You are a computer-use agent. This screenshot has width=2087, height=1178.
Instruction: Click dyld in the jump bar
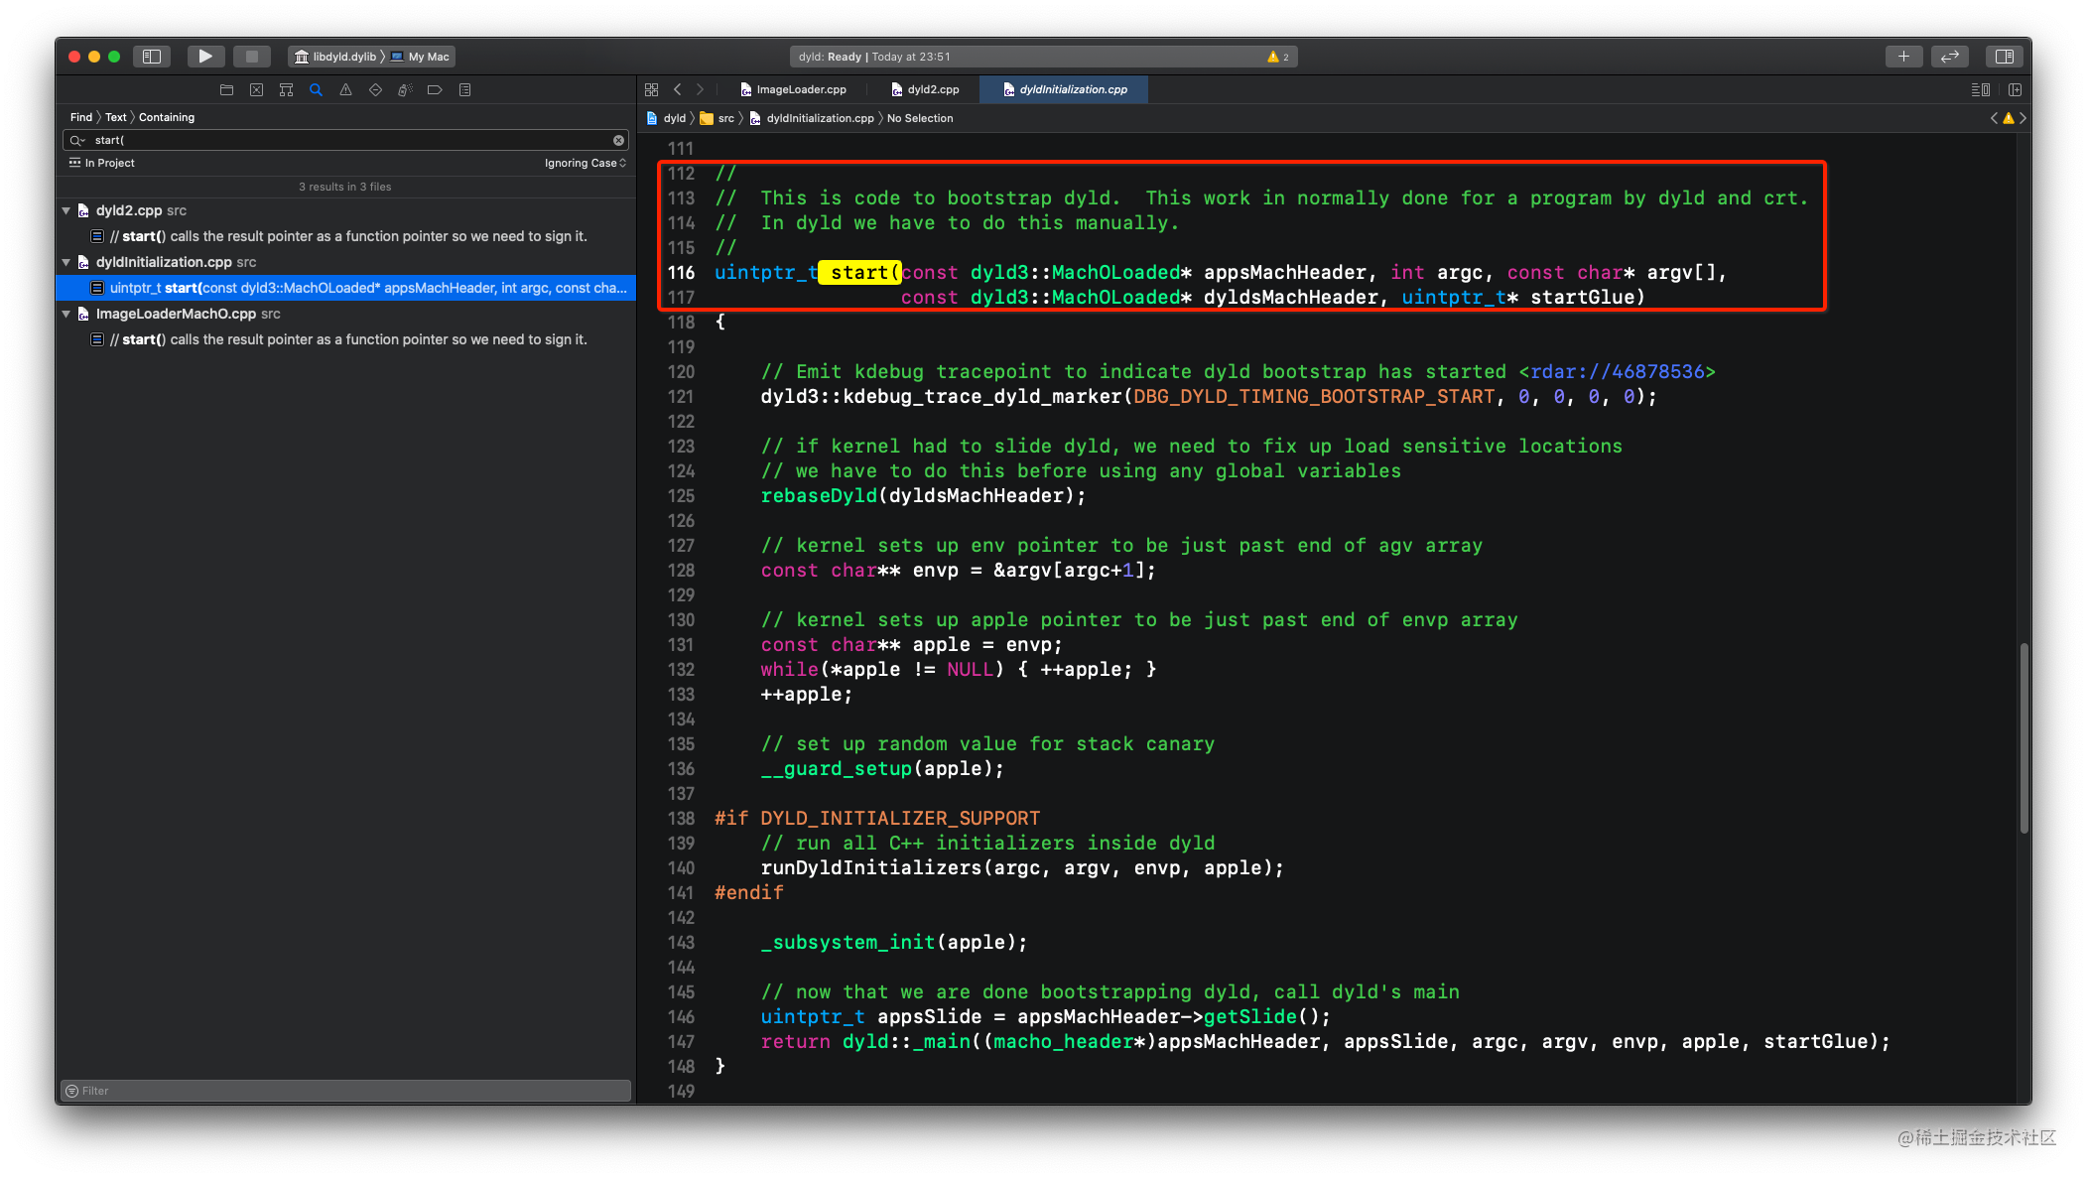point(666,118)
